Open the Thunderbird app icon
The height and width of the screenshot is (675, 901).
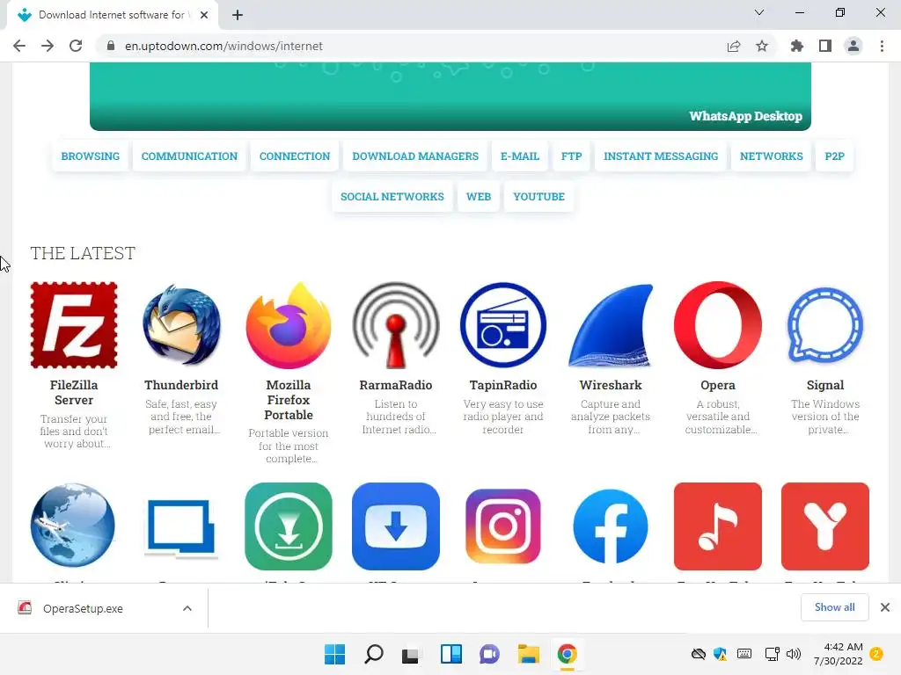click(181, 325)
